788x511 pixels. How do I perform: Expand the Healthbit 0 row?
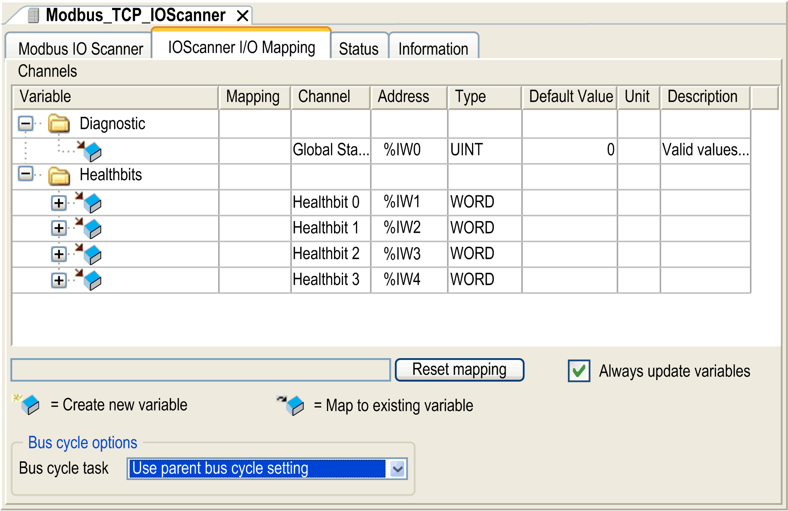click(59, 203)
